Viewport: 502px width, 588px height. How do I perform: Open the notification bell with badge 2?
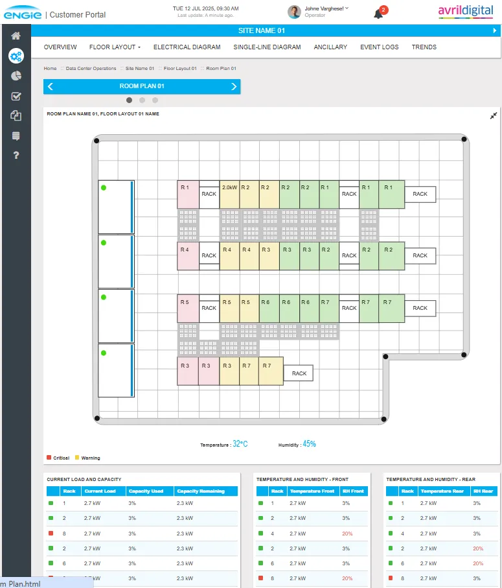coord(380,13)
